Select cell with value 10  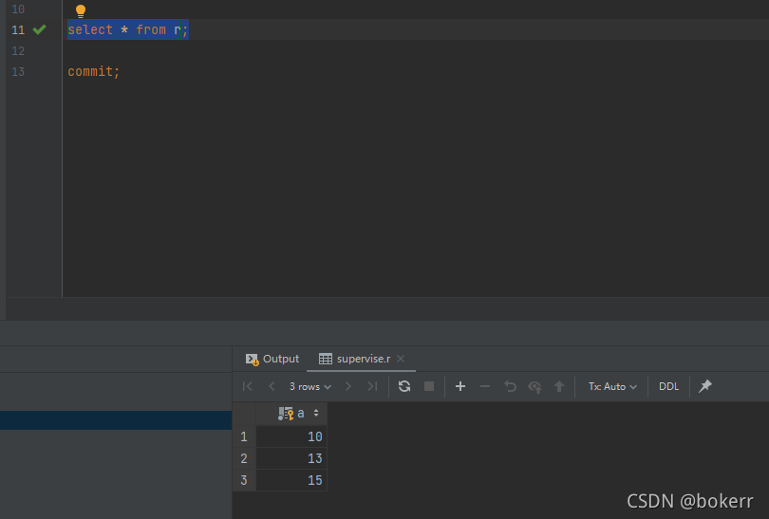click(x=291, y=436)
